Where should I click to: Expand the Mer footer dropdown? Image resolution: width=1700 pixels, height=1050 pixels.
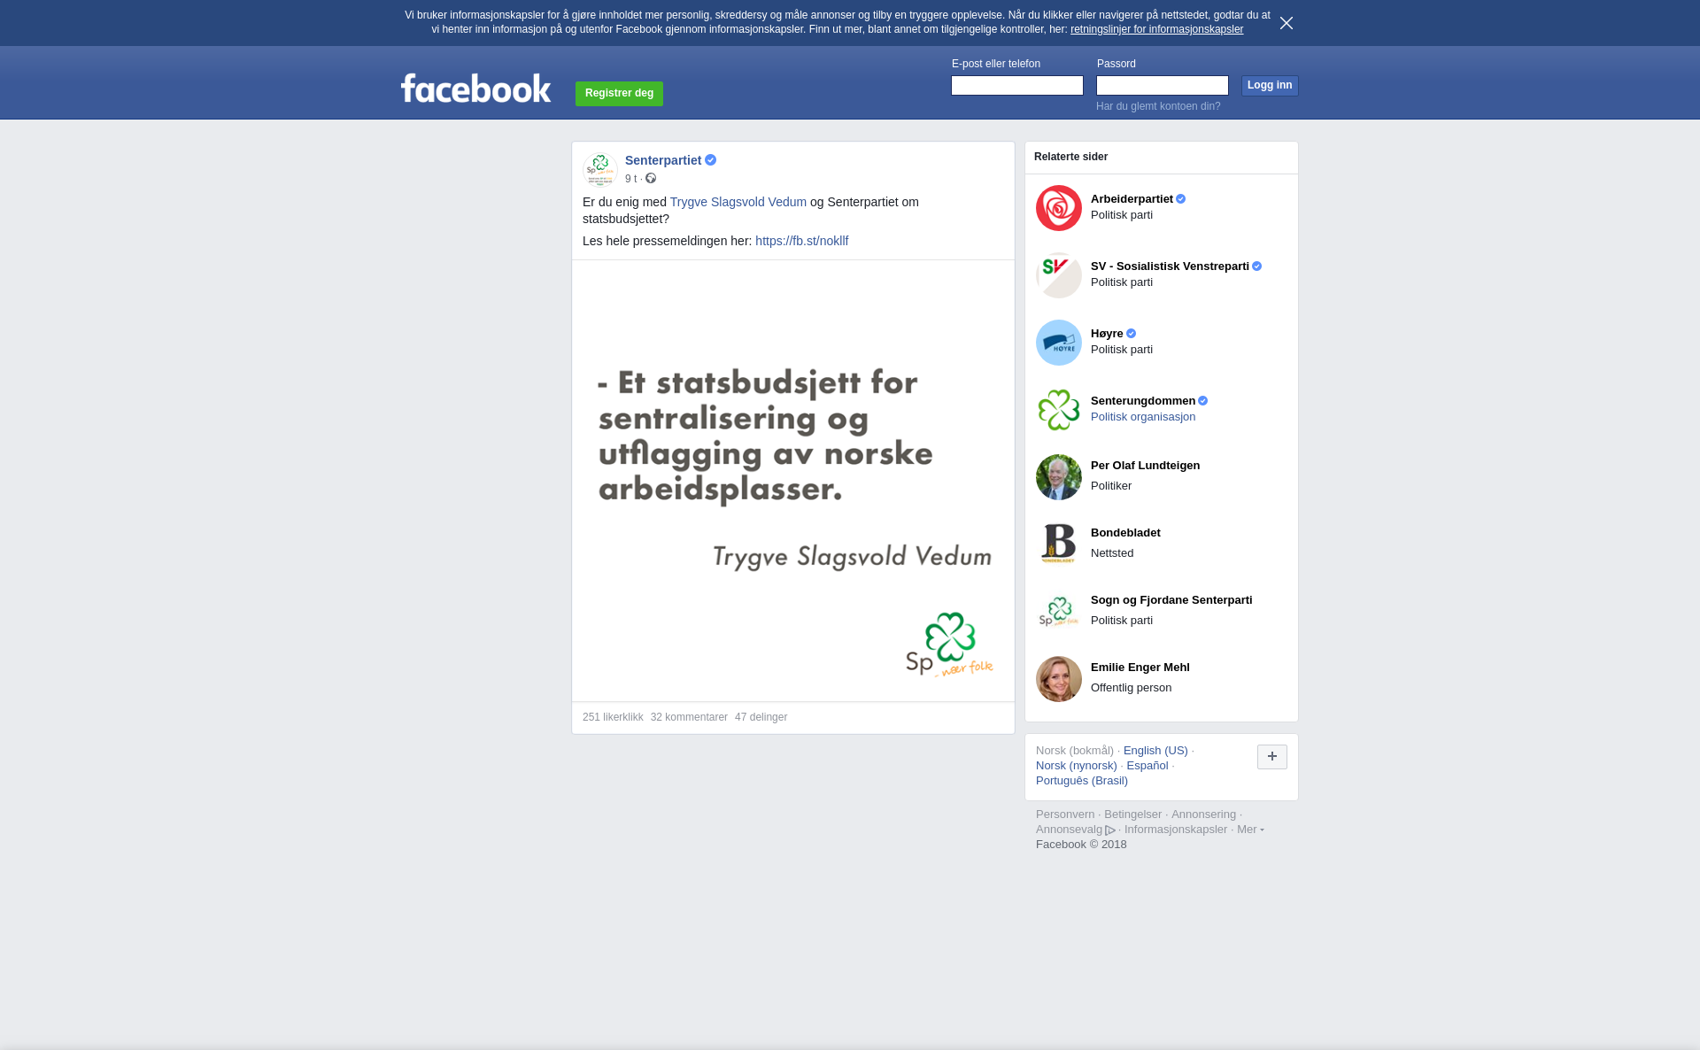click(x=1250, y=830)
